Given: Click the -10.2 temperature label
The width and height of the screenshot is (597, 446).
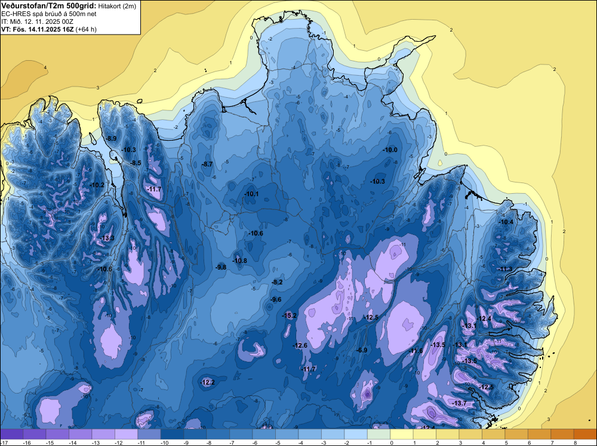Looking at the screenshot, I should (97, 185).
